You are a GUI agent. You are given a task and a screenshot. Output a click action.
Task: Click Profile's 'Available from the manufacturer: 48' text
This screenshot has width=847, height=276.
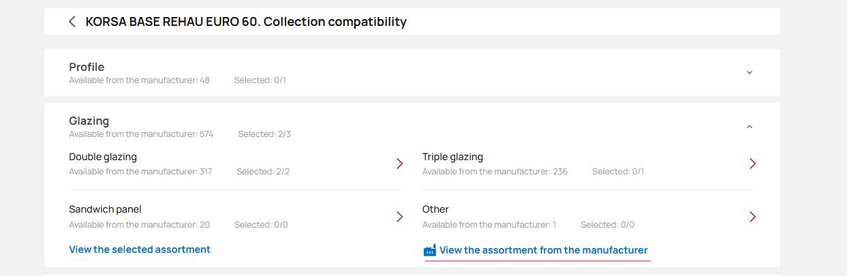click(139, 80)
